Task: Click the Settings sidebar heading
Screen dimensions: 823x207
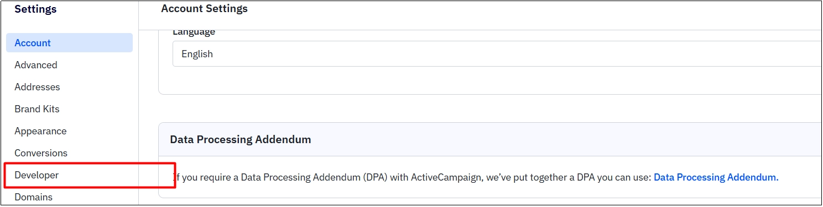Action: tap(35, 9)
